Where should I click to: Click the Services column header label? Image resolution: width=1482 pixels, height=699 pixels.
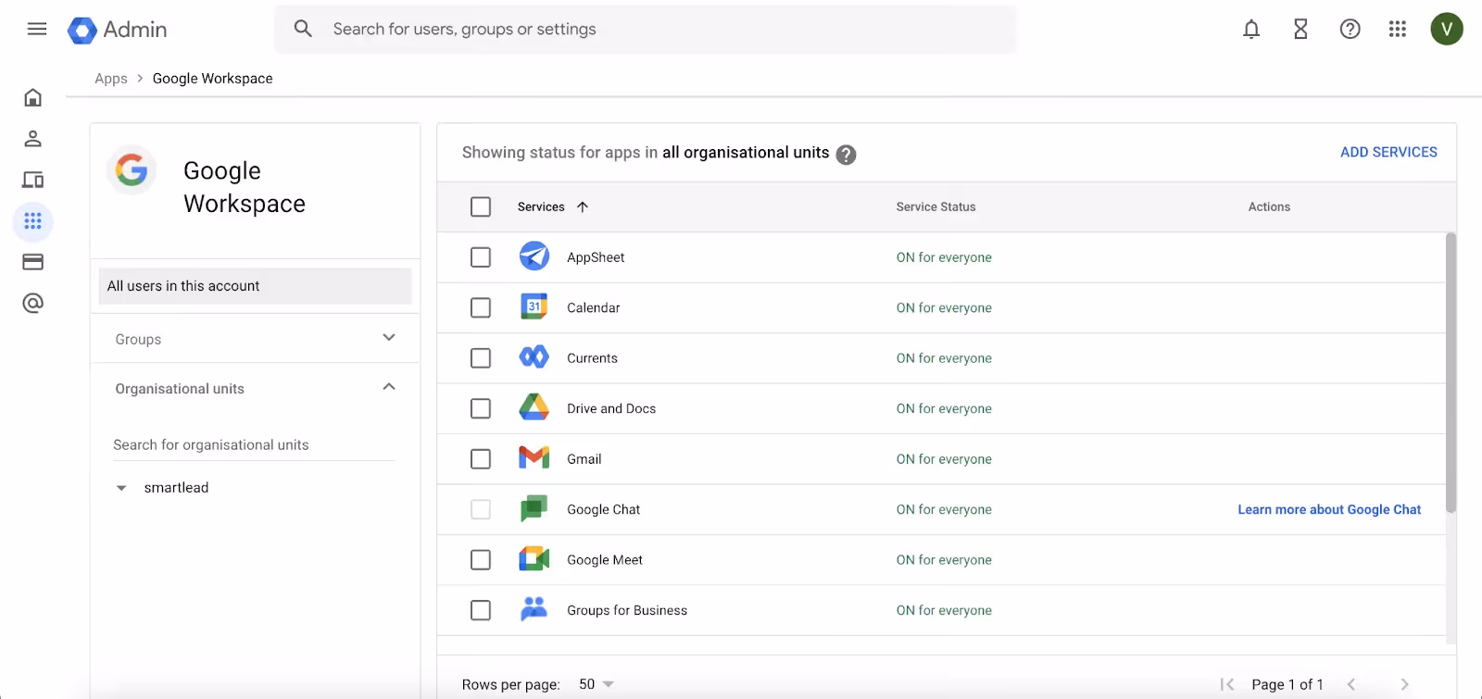541,206
